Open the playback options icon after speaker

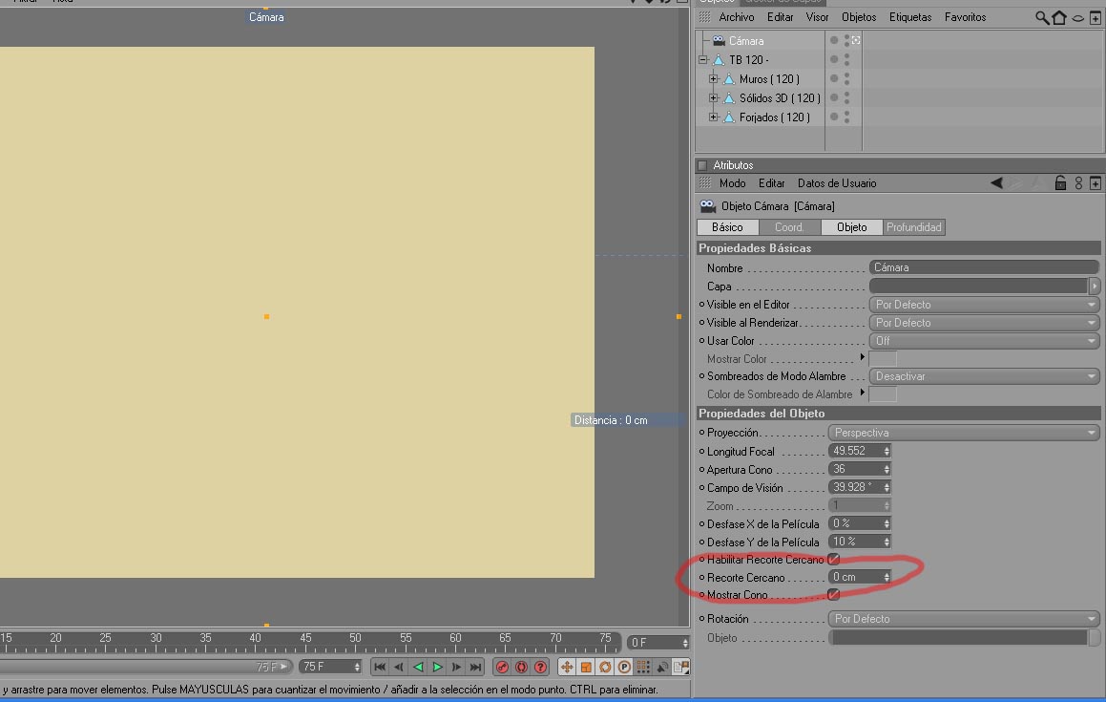pyautogui.click(x=681, y=667)
